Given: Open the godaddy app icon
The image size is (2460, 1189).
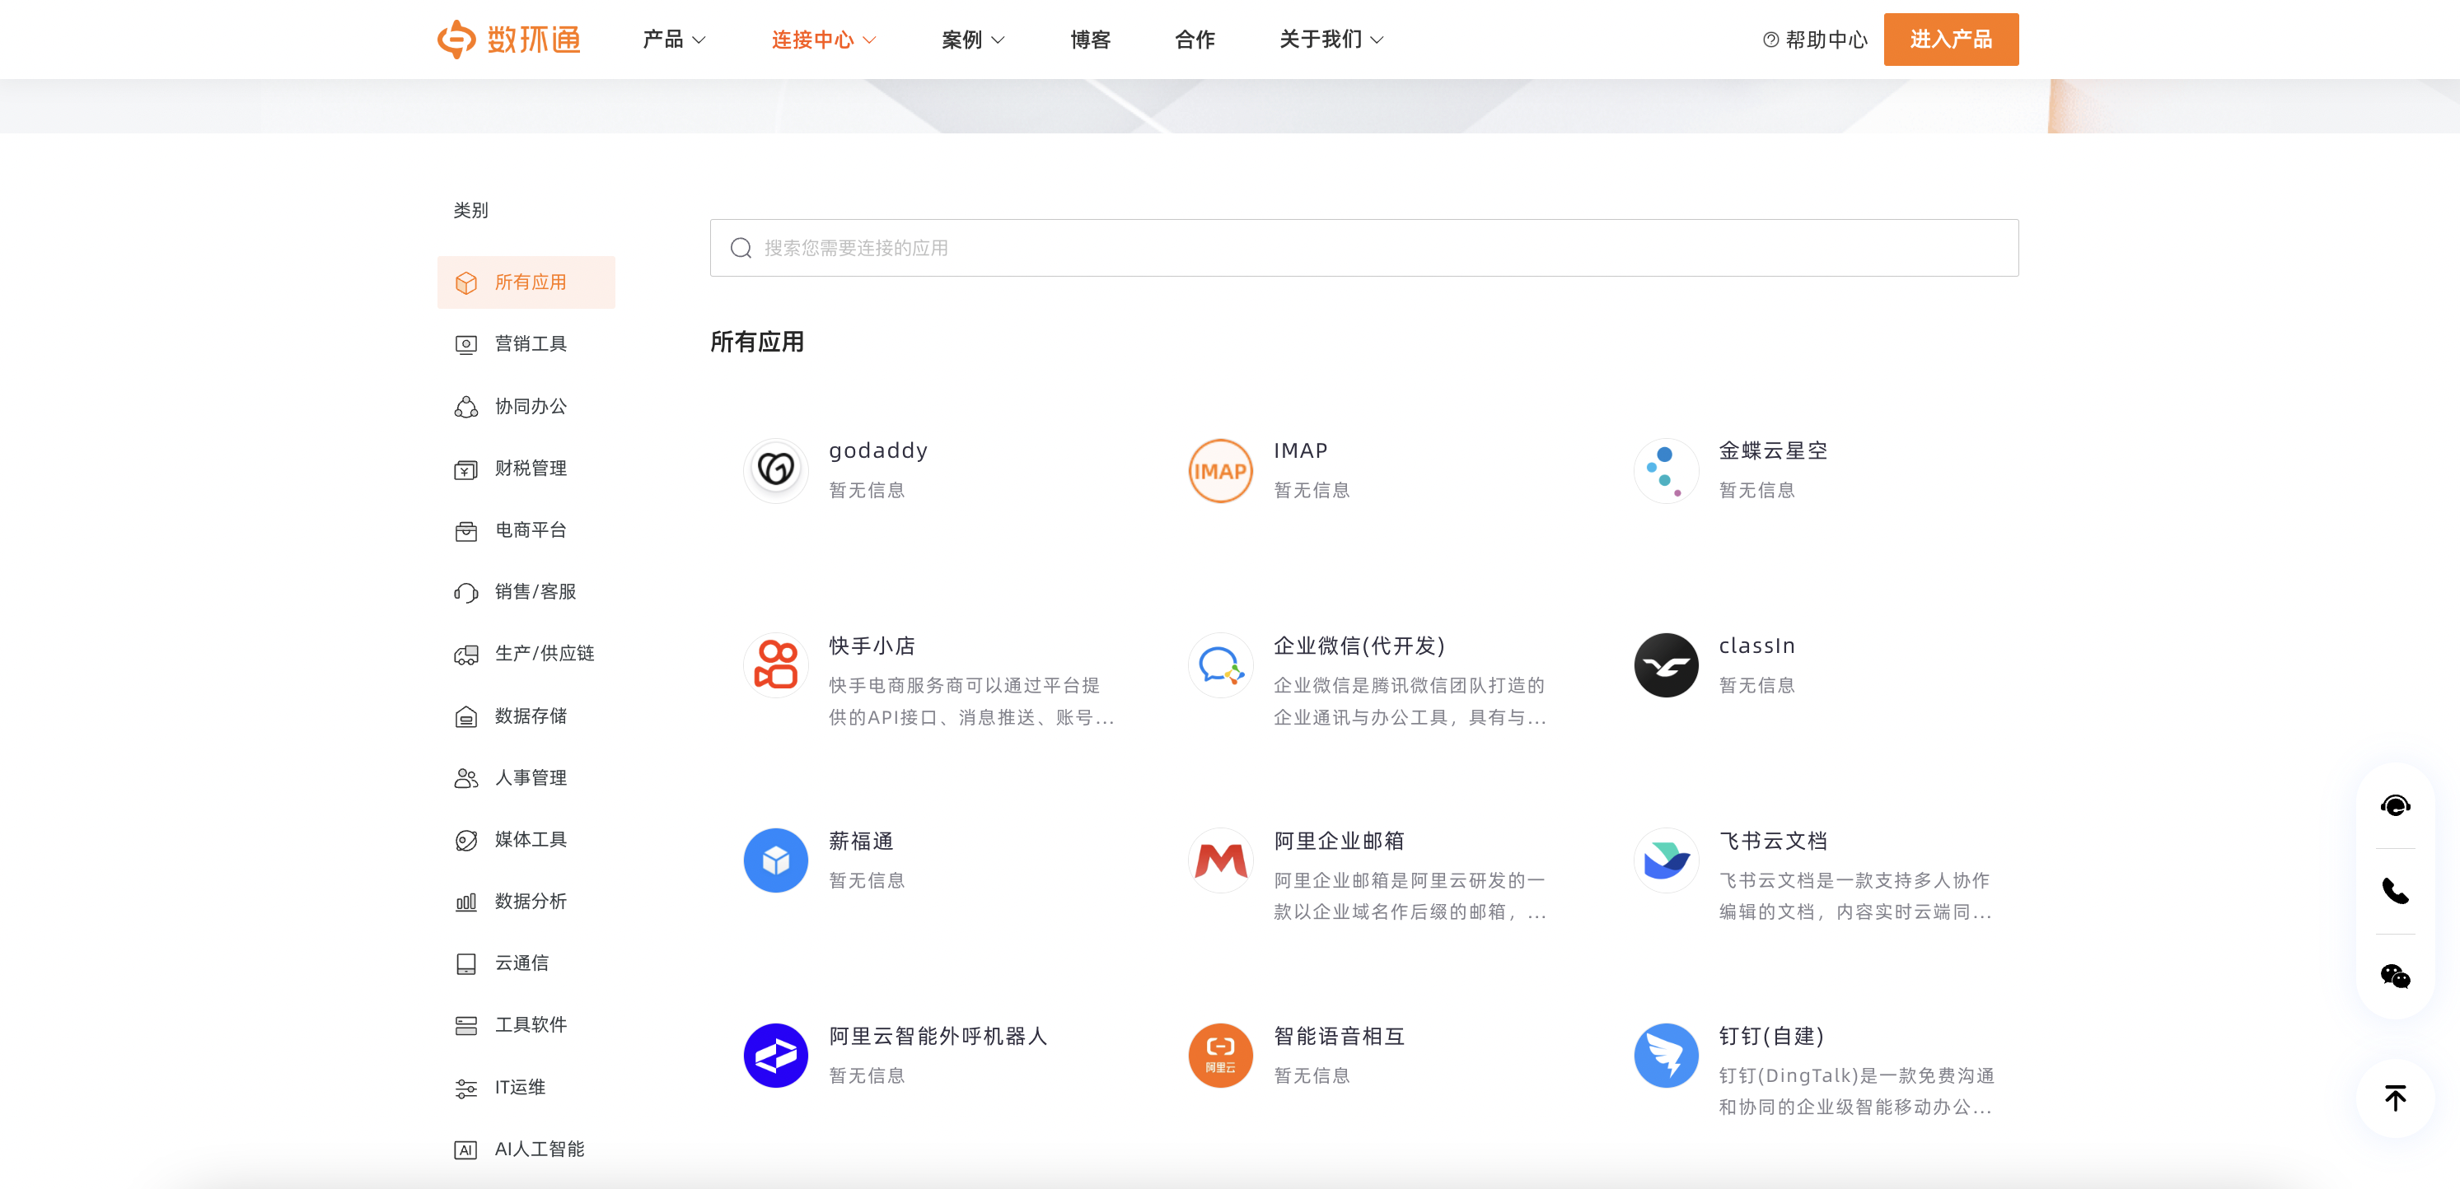Looking at the screenshot, I should (775, 470).
